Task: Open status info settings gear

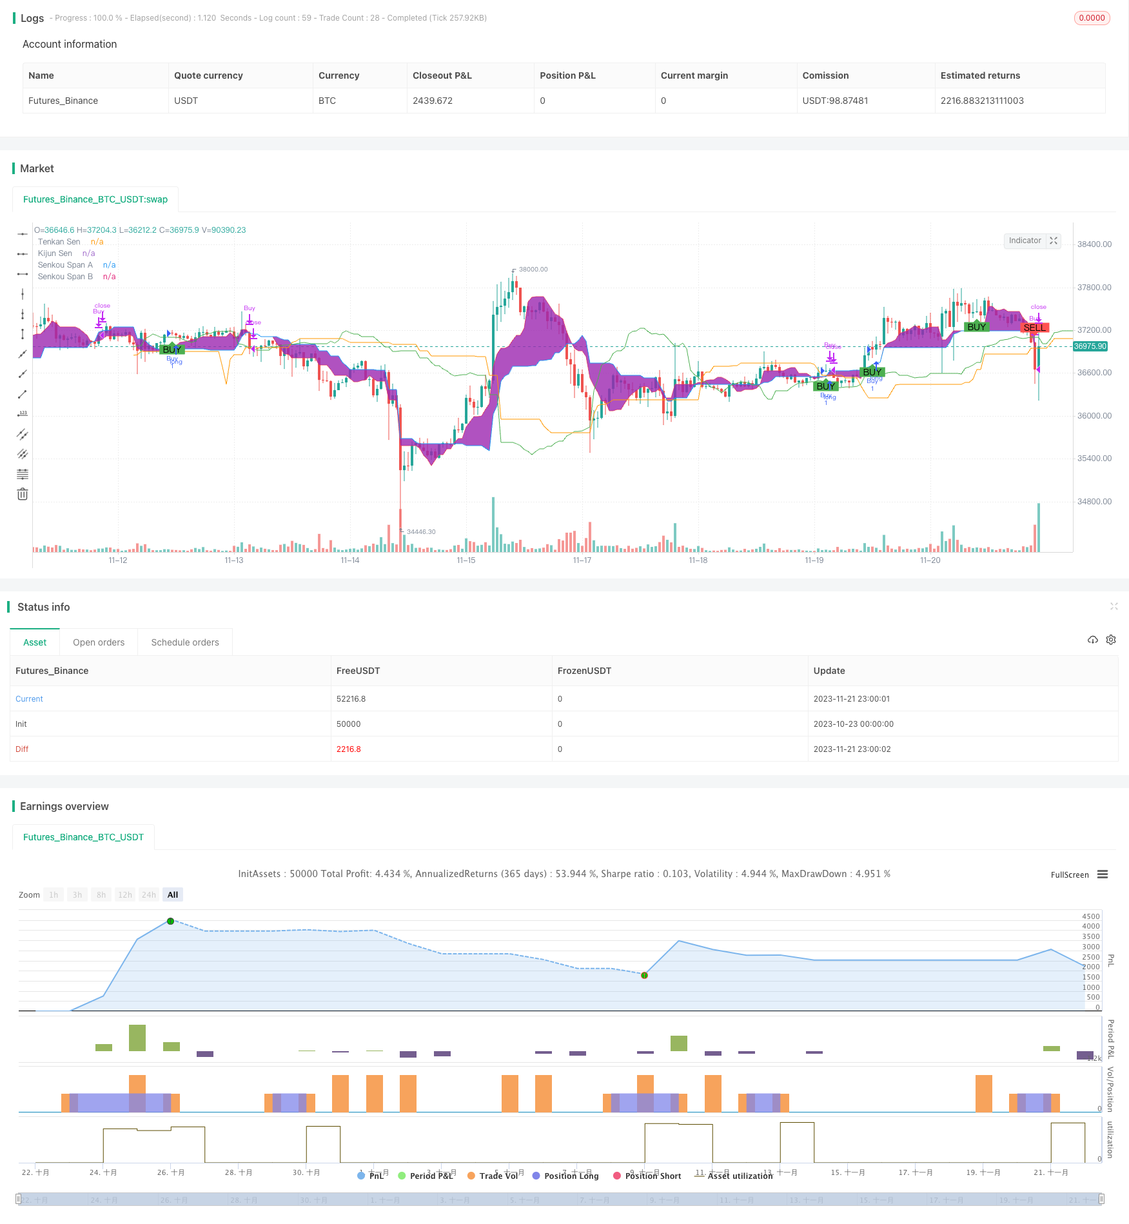Action: pyautogui.click(x=1111, y=640)
